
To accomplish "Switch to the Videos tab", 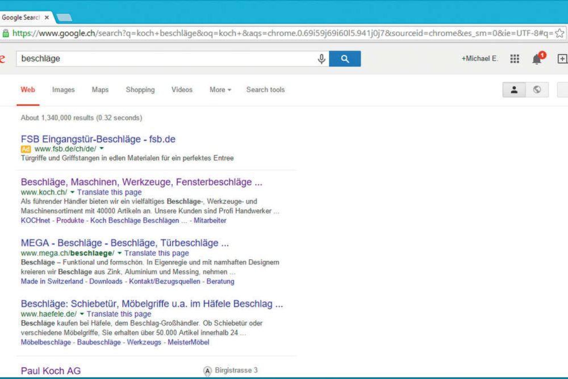I will click(x=182, y=90).
